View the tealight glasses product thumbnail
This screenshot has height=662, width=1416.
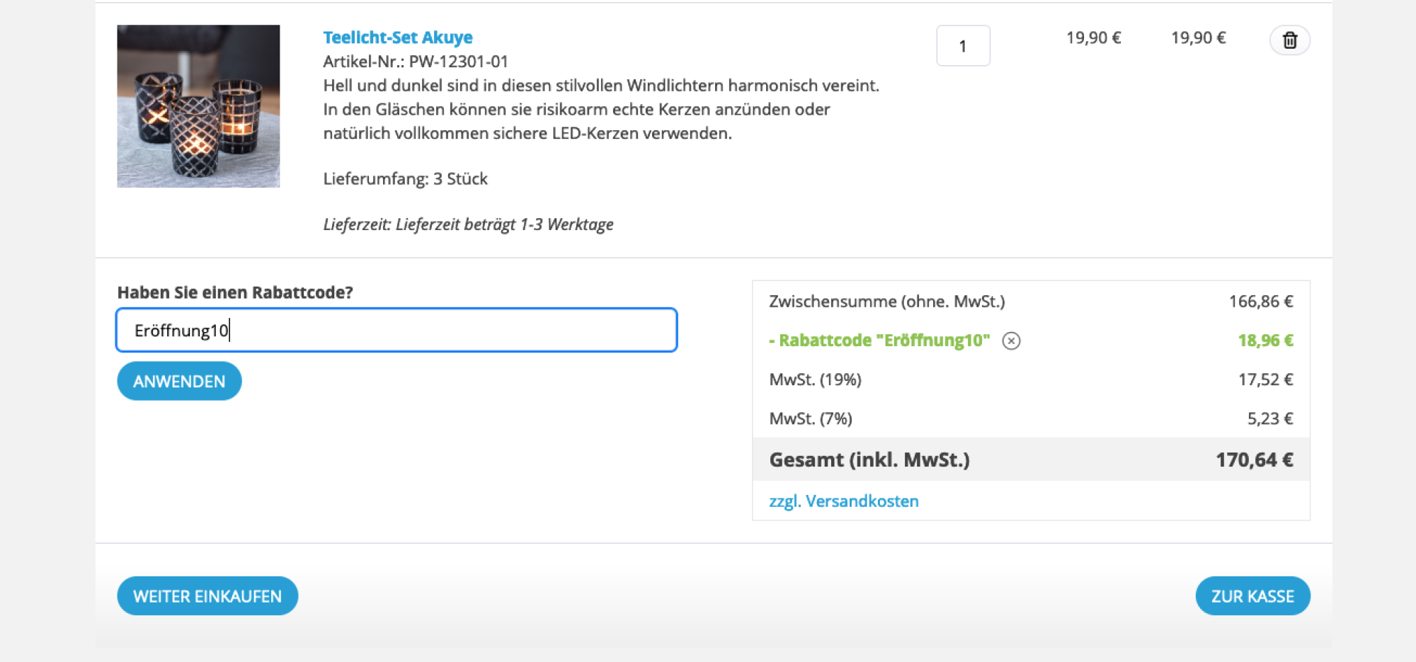click(x=198, y=106)
